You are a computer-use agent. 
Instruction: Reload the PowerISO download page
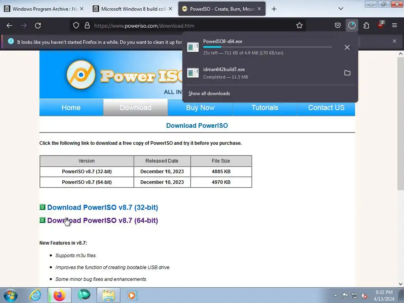38,26
